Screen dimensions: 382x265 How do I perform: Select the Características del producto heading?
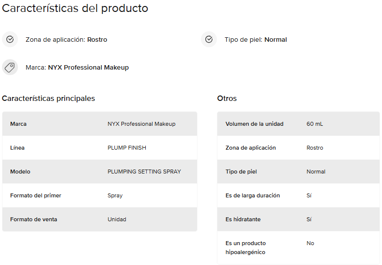point(75,8)
